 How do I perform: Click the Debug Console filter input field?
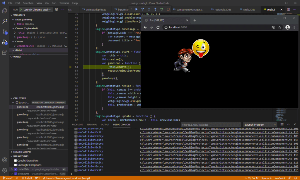pos(211,124)
